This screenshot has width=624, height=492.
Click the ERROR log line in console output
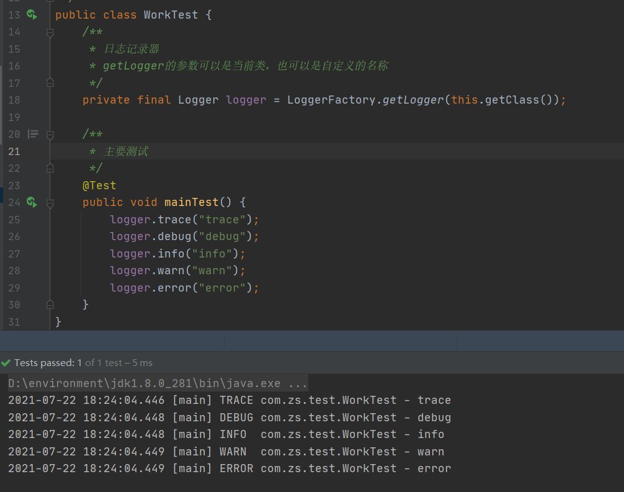(230, 468)
